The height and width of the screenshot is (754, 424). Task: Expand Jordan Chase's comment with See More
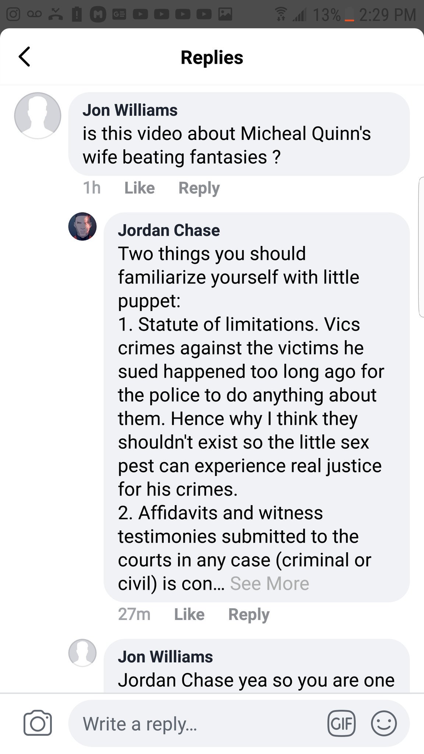coord(269,584)
